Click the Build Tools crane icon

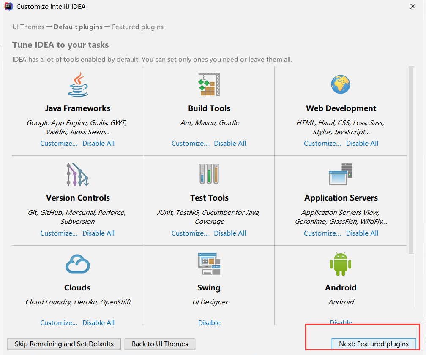click(x=209, y=84)
